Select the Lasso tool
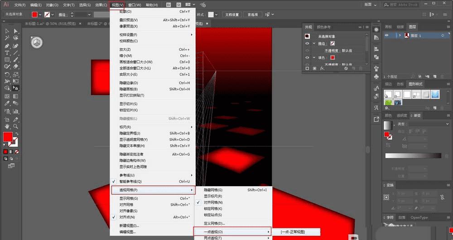 (x=15, y=38)
